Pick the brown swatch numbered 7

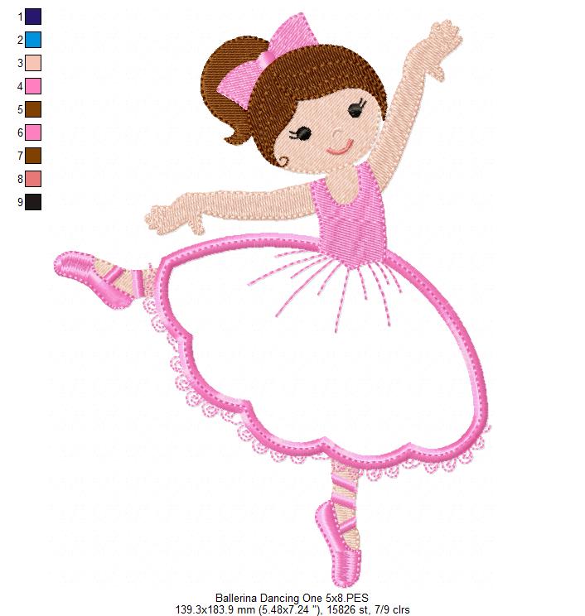click(32, 155)
